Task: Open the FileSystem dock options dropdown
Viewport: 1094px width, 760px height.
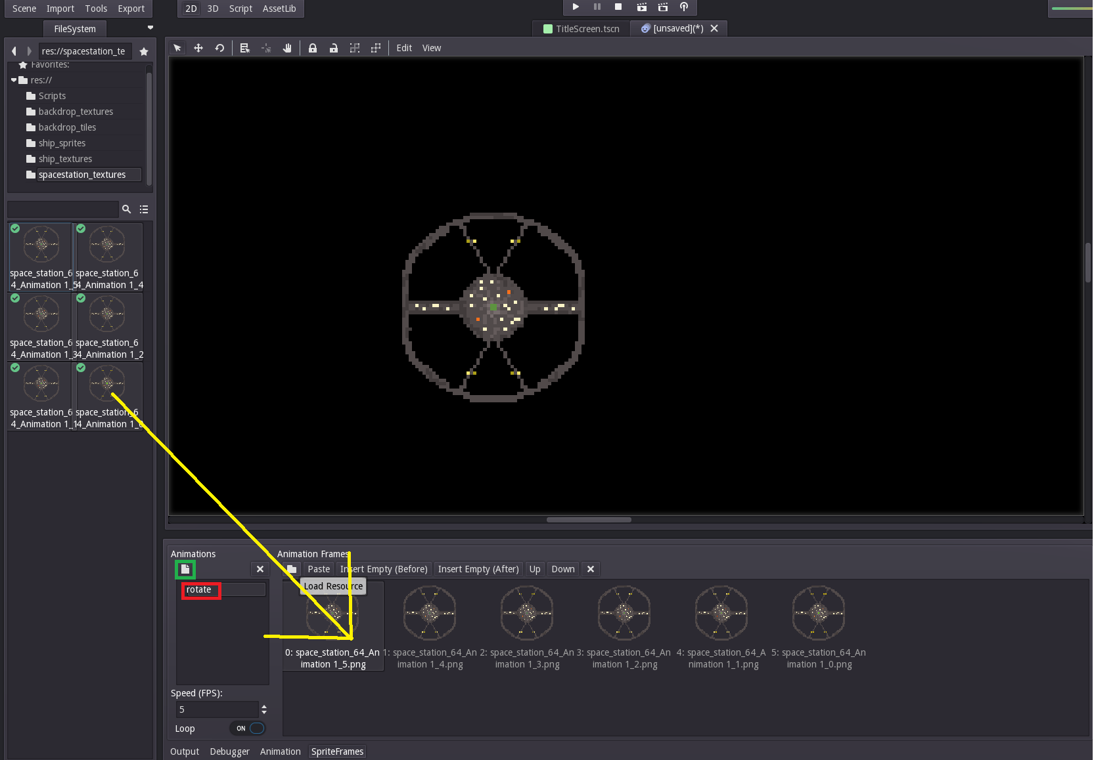Action: [x=150, y=28]
